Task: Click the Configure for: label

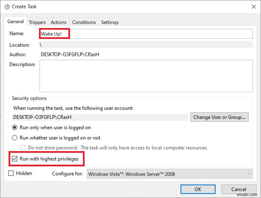Action: [67, 174]
